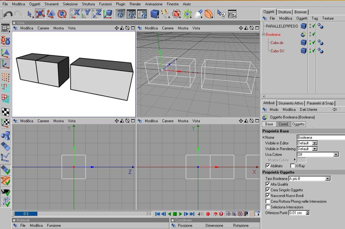The width and height of the screenshot is (345, 229).
Task: Switch to the Struttura tab in the object manager
Action: pyautogui.click(x=284, y=12)
